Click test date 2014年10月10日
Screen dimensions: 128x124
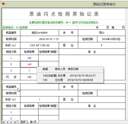pos(111,39)
